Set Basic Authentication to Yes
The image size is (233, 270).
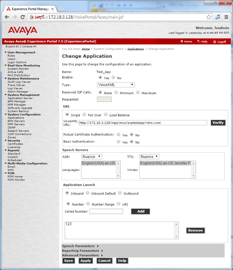tap(119, 141)
